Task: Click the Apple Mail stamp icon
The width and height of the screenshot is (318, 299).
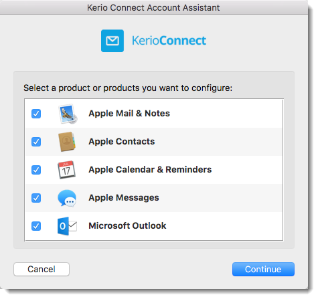Action: 68,114
